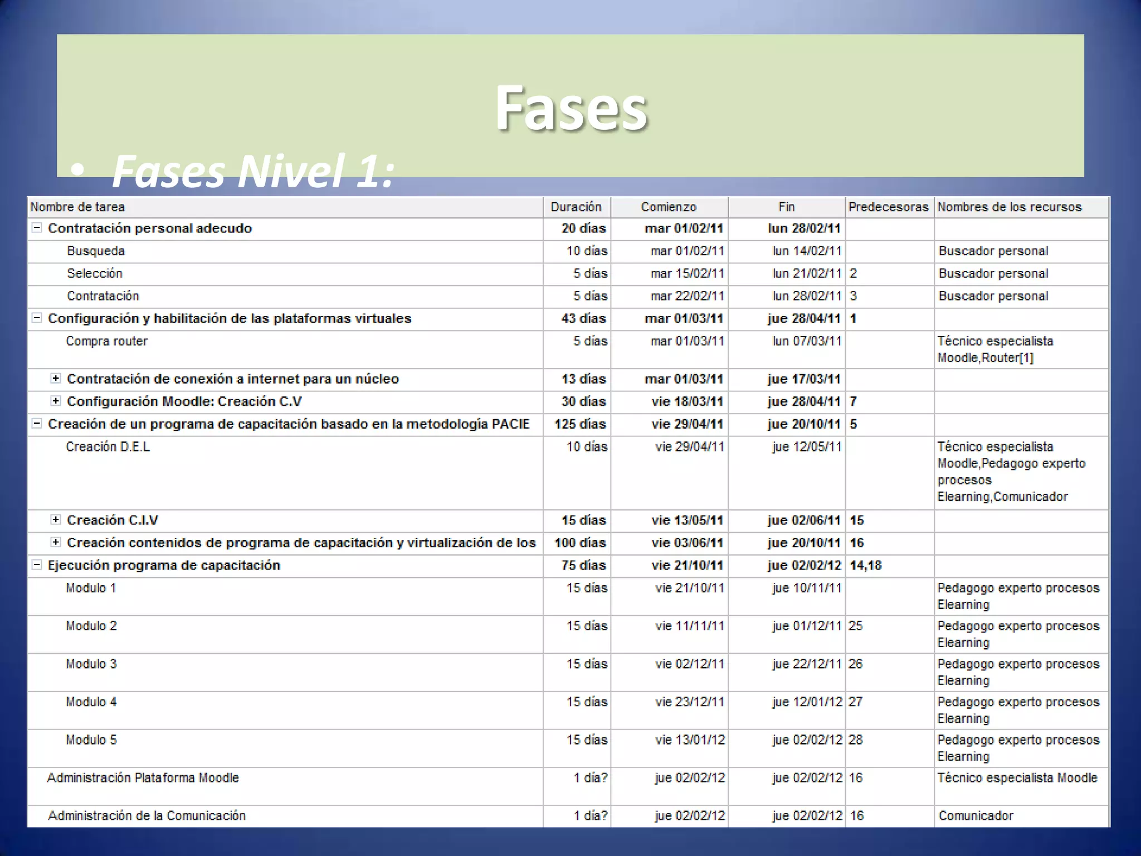Click the 125 días duration cell
Image resolution: width=1141 pixels, height=856 pixels.
(577, 424)
